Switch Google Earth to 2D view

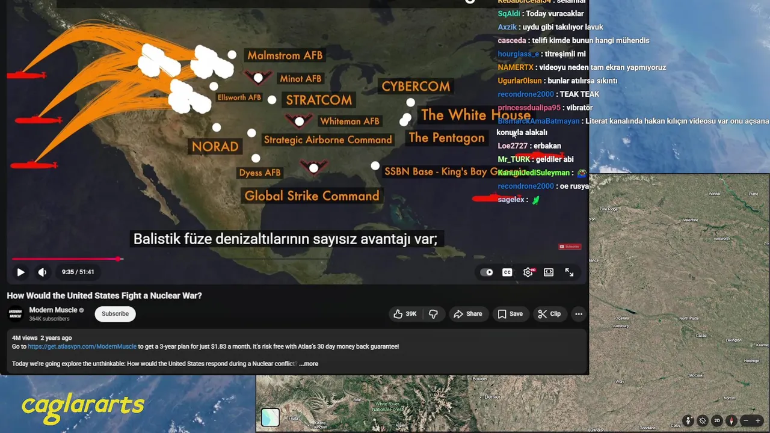[717, 421]
